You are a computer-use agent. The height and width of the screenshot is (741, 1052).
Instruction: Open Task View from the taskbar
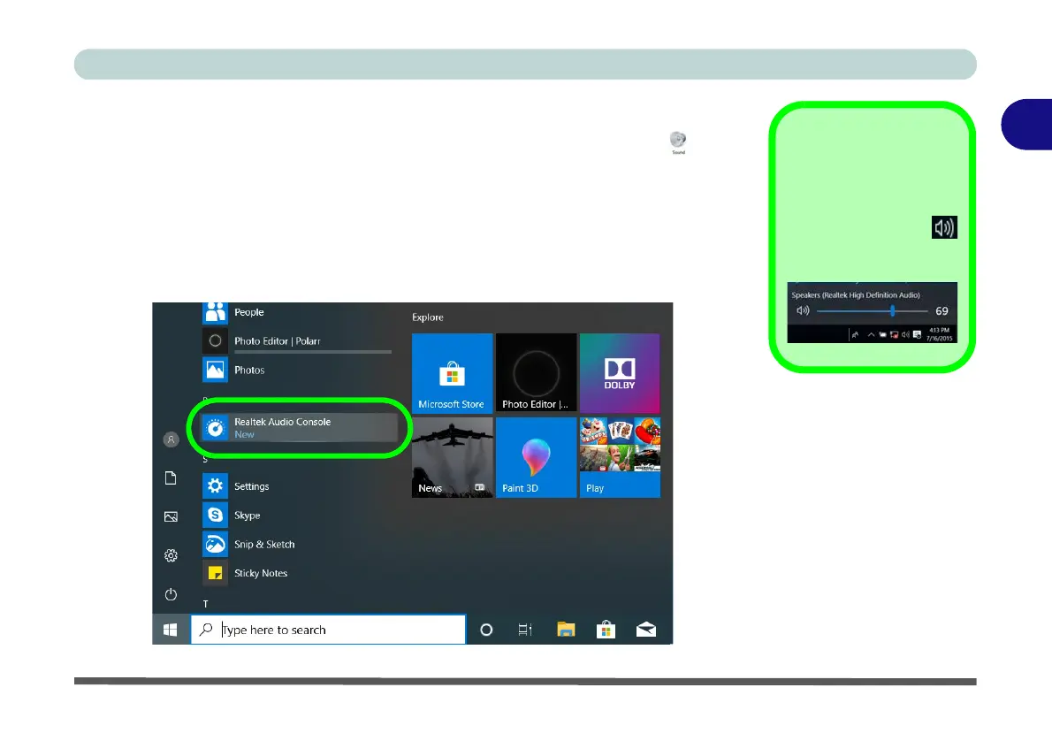(525, 630)
